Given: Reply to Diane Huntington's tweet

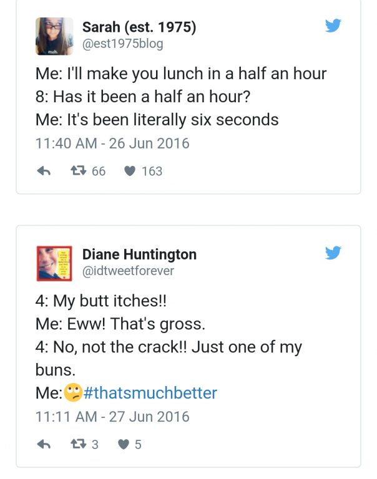Looking at the screenshot, I should (44, 444).
